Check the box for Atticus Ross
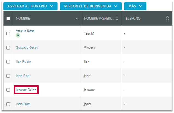 pos(8,33)
